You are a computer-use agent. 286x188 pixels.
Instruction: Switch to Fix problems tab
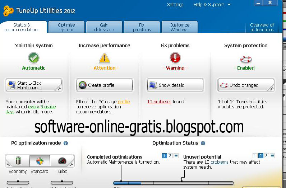[x=142, y=27]
